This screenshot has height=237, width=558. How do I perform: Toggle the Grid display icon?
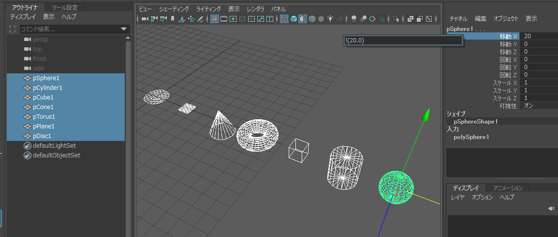coord(215,18)
